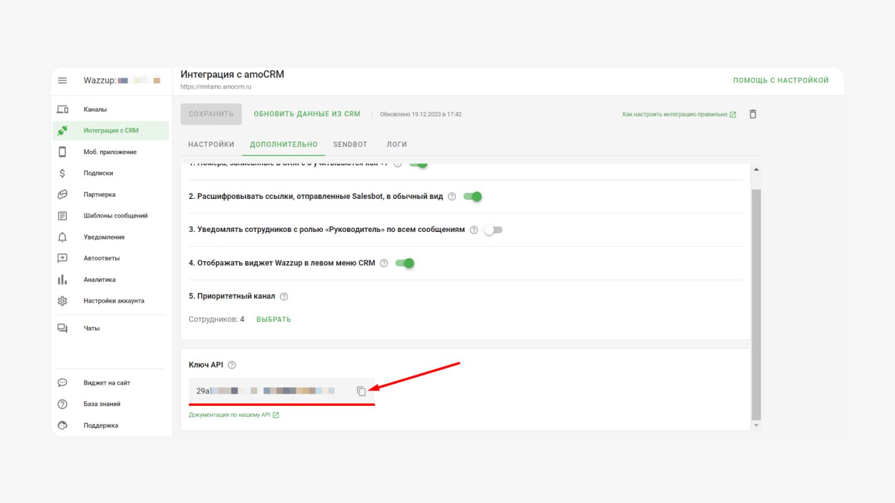Click the Интеграция с CRM plug icon

[x=62, y=131]
